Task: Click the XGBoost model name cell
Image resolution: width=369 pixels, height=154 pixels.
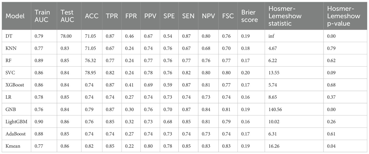Action: (x=15, y=85)
